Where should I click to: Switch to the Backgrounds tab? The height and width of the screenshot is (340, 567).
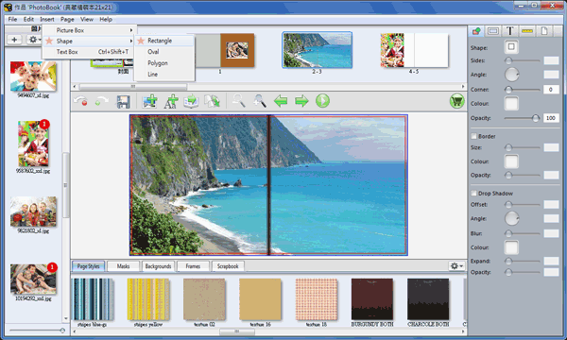click(158, 266)
